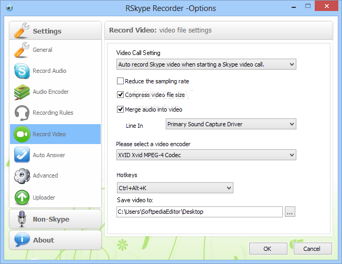Click the Please select a video encoder label

(x=153, y=144)
